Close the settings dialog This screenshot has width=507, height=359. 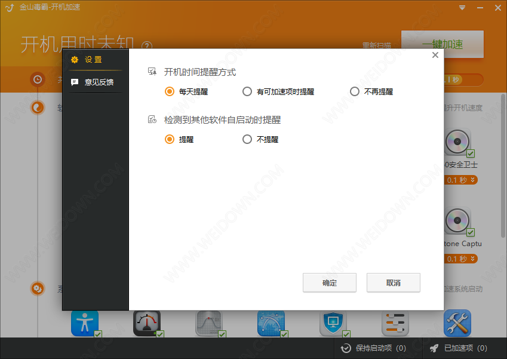coord(435,55)
